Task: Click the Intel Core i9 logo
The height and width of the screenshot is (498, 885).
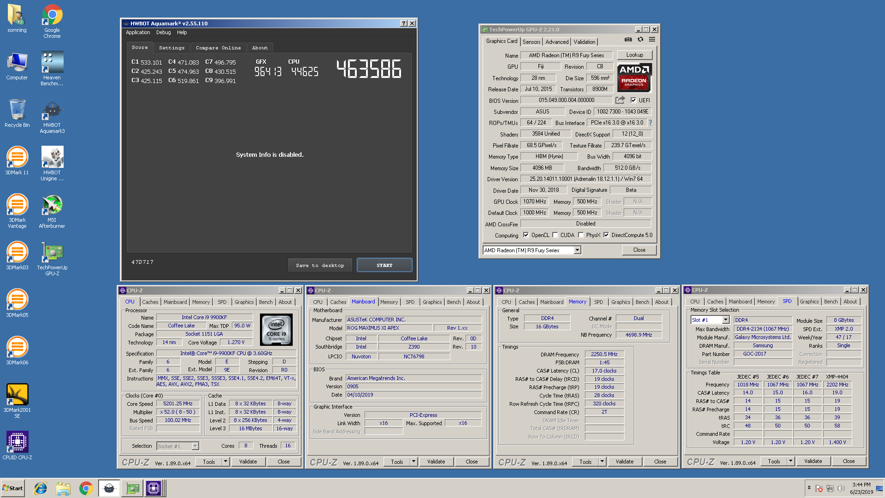Action: coord(277,330)
